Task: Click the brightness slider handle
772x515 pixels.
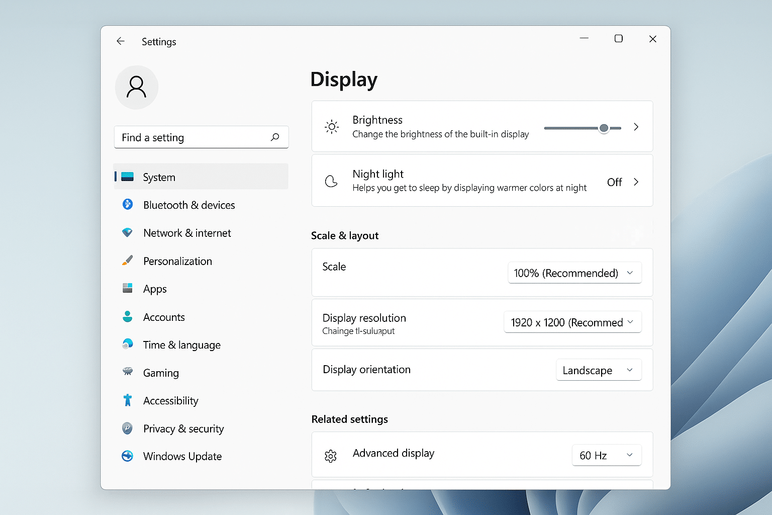Action: (x=604, y=128)
